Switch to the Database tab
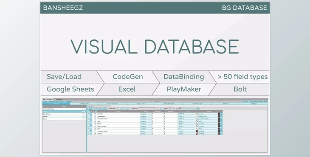 coord(56,104)
